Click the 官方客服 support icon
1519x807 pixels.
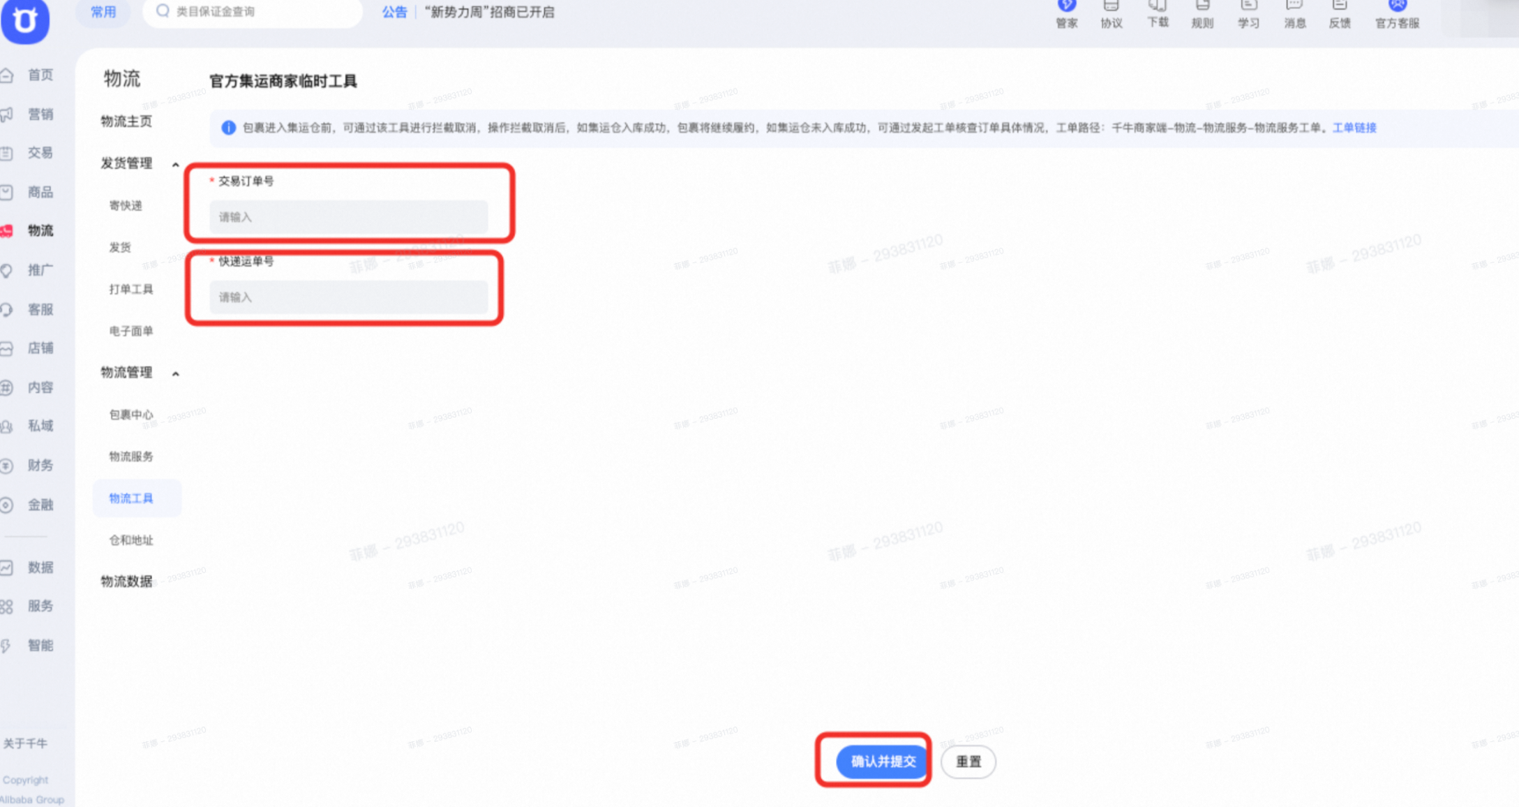pos(1397,6)
